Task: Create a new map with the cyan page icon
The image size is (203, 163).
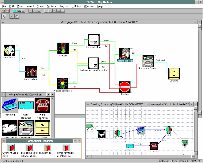Action: (x=15, y=11)
